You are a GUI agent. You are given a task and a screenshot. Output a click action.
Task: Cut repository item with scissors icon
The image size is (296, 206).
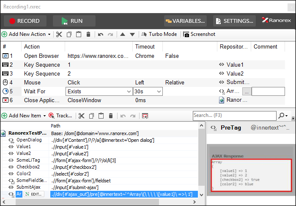pos(81,116)
